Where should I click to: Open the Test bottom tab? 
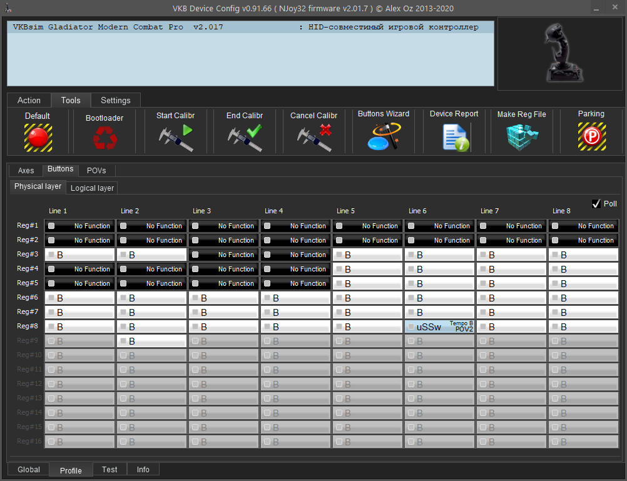(x=110, y=469)
